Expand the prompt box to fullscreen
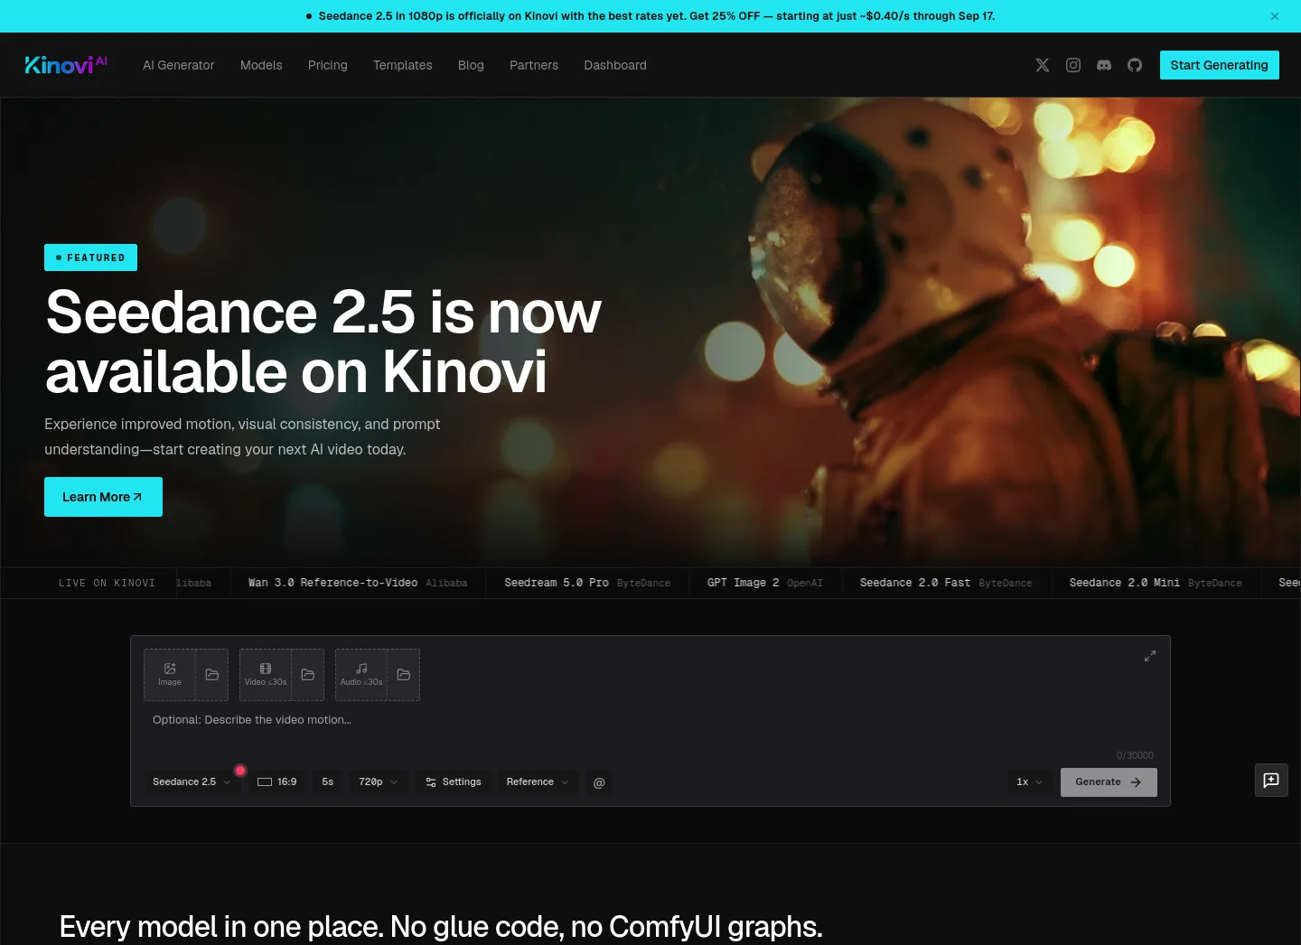Image resolution: width=1301 pixels, height=945 pixels. coord(1150,656)
